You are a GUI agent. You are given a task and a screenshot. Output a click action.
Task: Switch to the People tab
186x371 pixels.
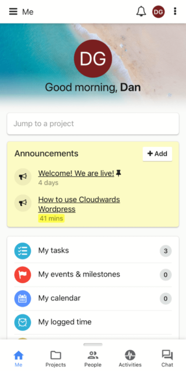[x=93, y=358]
